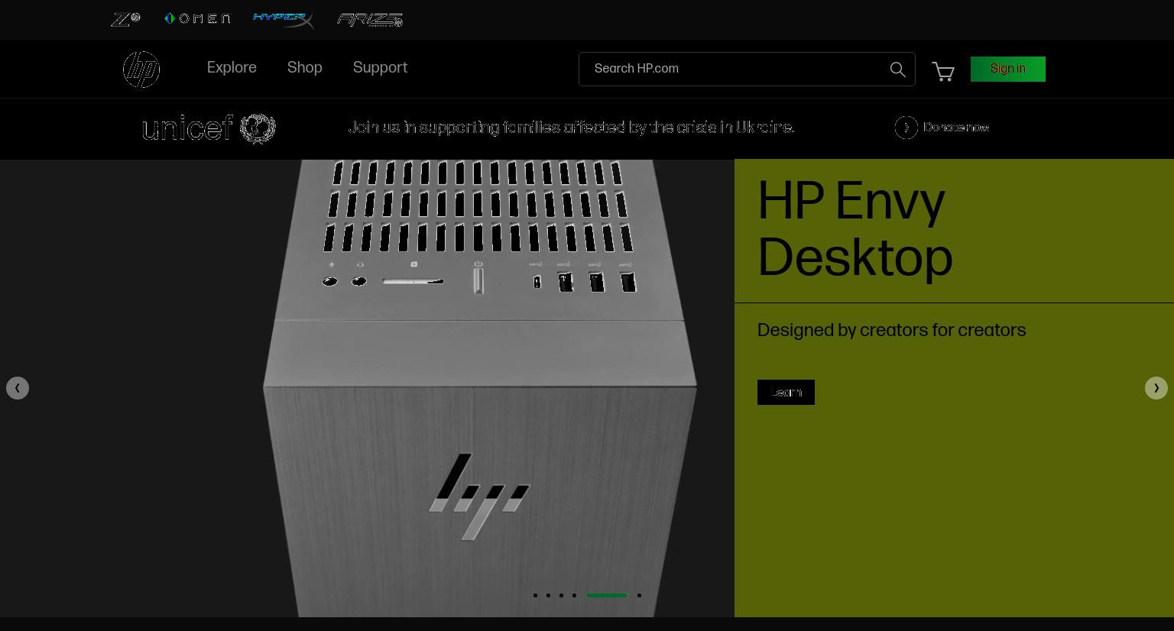Open the Support menu

click(x=380, y=68)
